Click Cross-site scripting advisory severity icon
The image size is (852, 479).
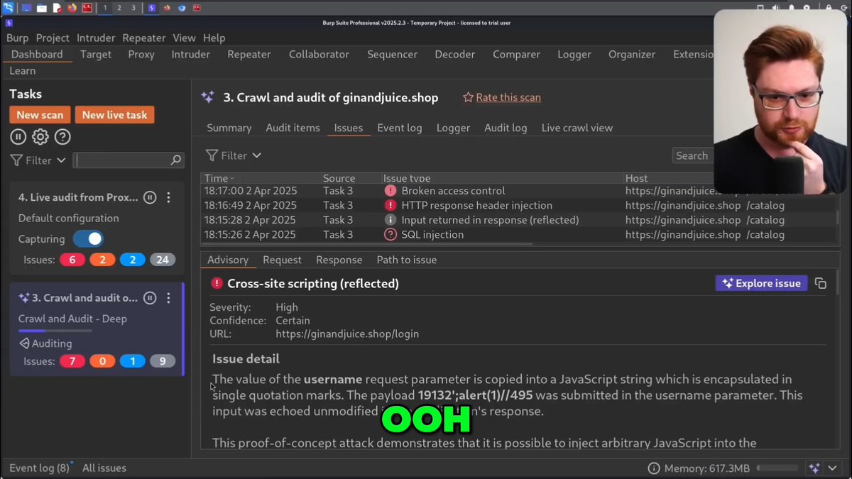pos(217,283)
